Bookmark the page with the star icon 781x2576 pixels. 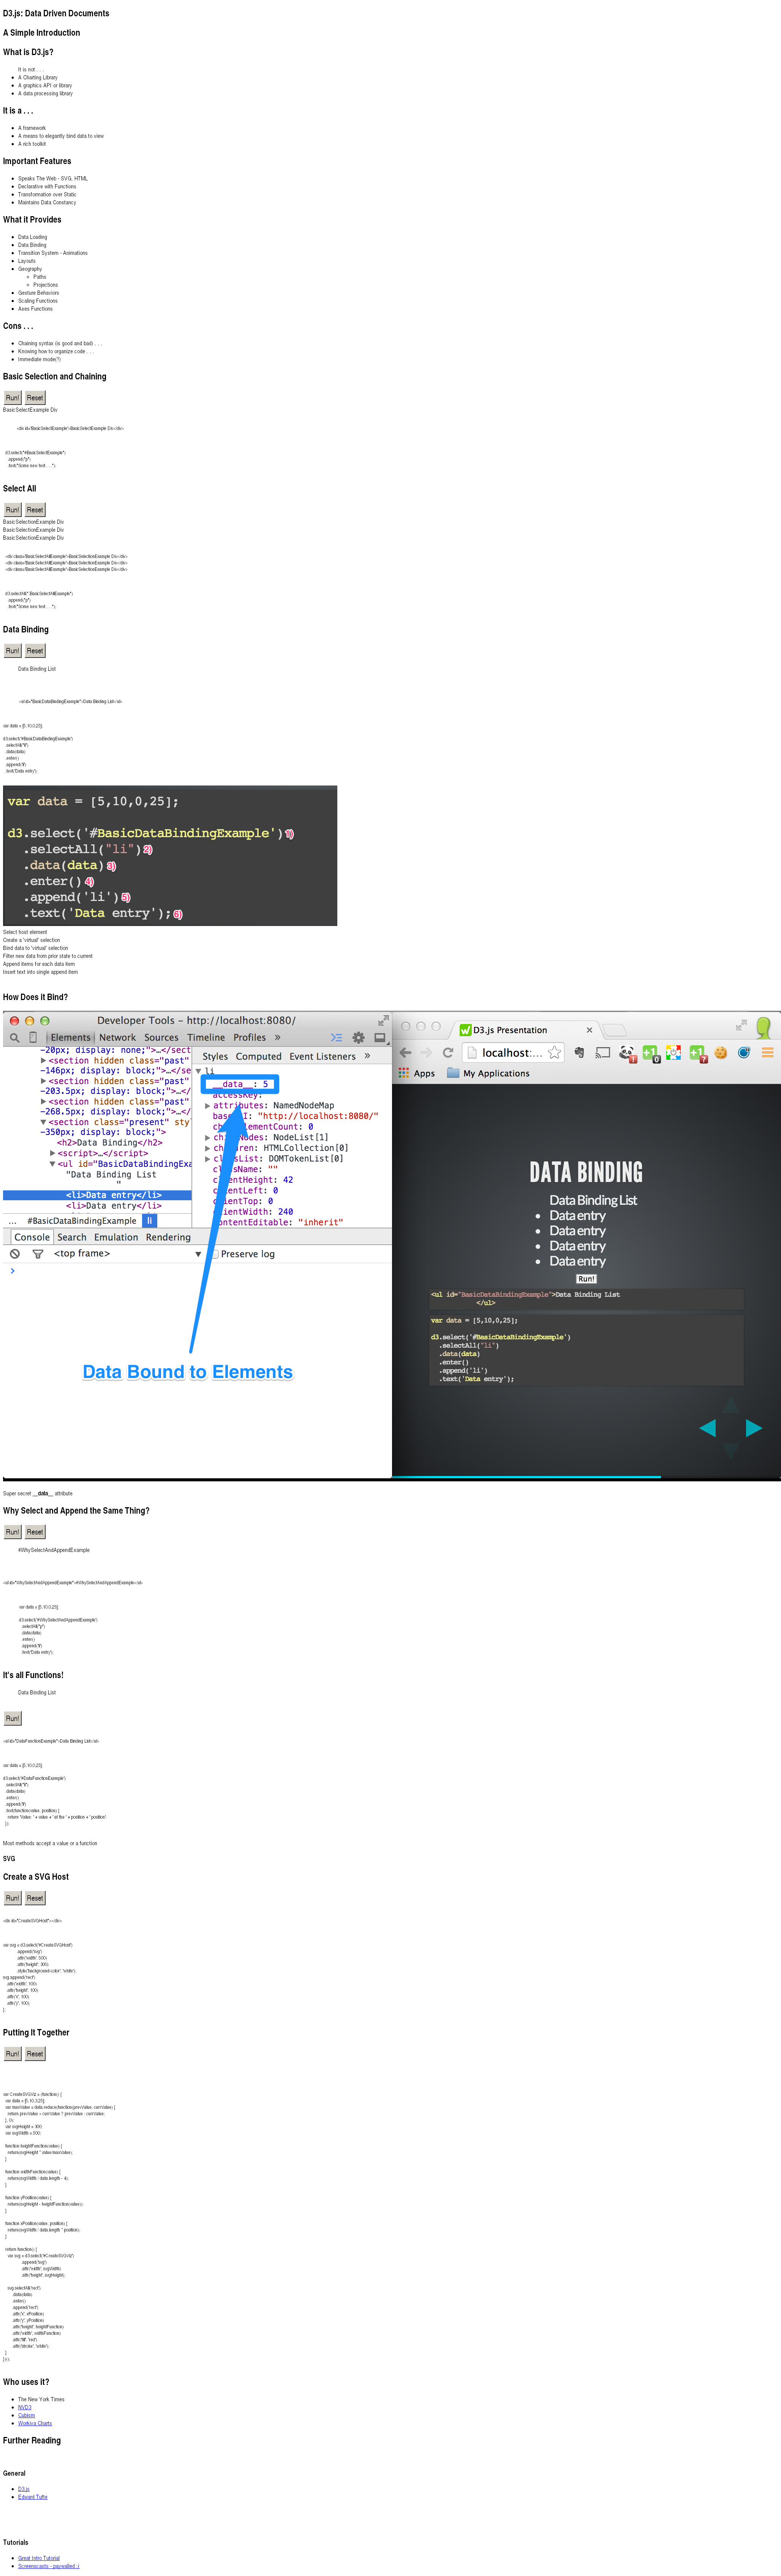point(554,1052)
